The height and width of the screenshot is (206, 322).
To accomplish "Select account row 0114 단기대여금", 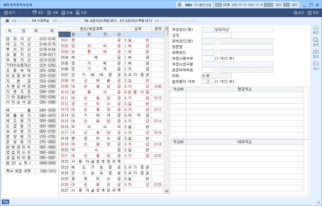I will pyautogui.click(x=111, y=115).
